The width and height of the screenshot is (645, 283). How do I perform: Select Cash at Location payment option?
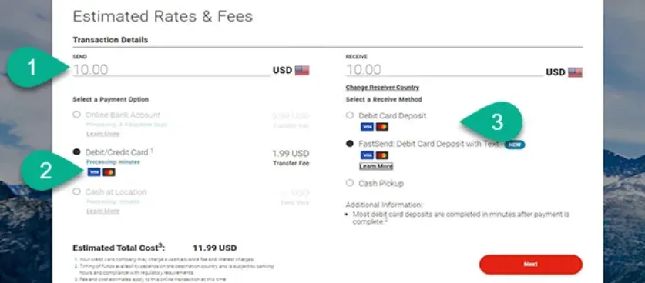[76, 191]
